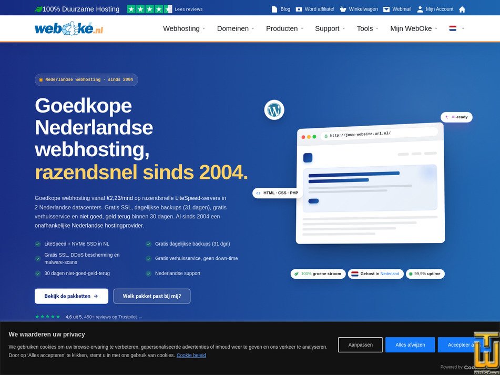Go to home via house icon
Viewport: 500px width, 375px height.
(x=462, y=9)
